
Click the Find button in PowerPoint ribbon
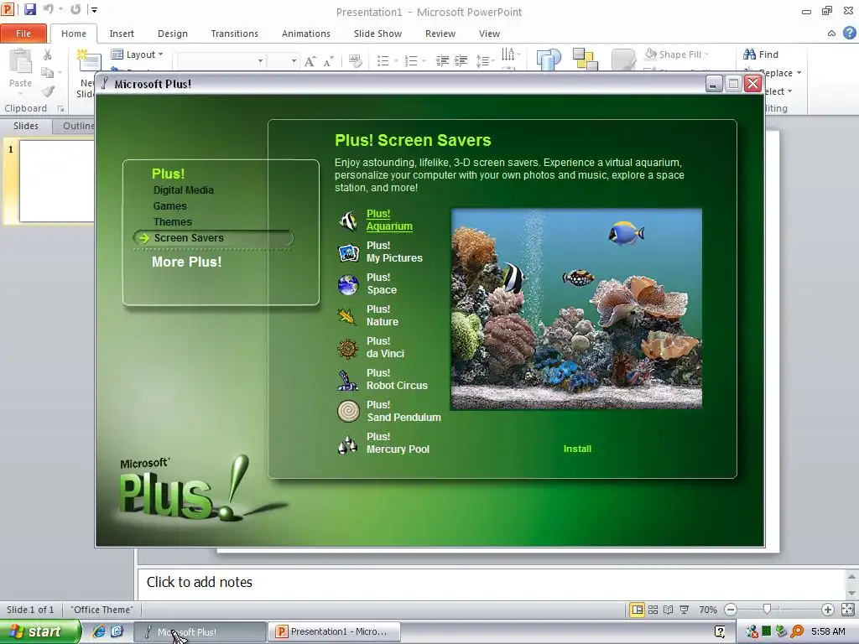click(761, 55)
